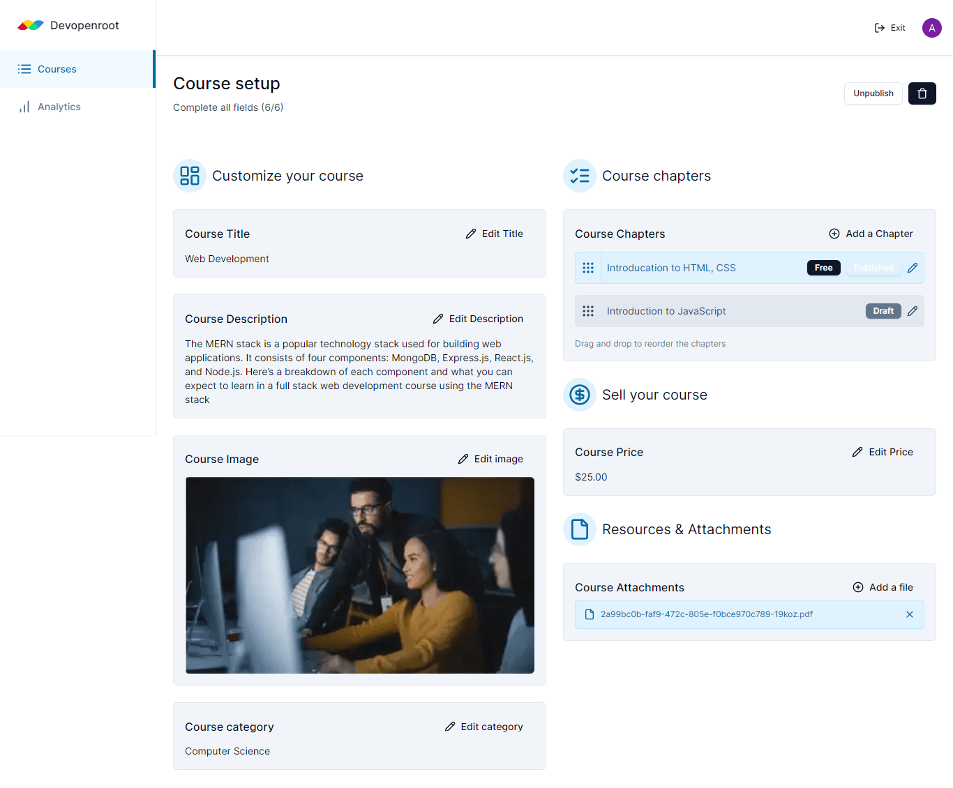This screenshot has height=788, width=953.
Task: Click the course image thumbnail
Action: [x=360, y=575]
